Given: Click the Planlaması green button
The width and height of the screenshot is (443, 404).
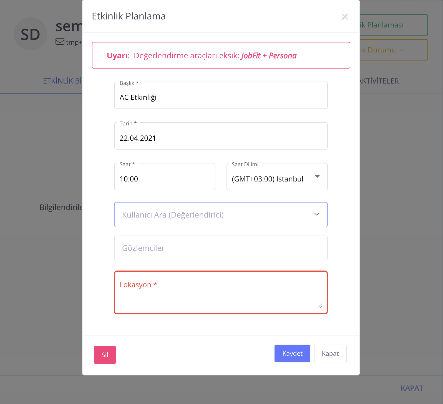Looking at the screenshot, I should [x=393, y=25].
